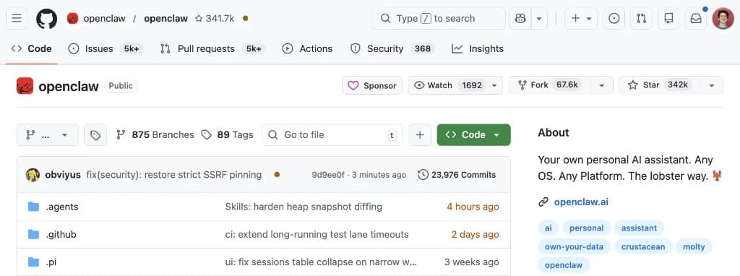740x276 pixels.
Task: Expand the Watch options dropdown arrow
Action: point(494,85)
